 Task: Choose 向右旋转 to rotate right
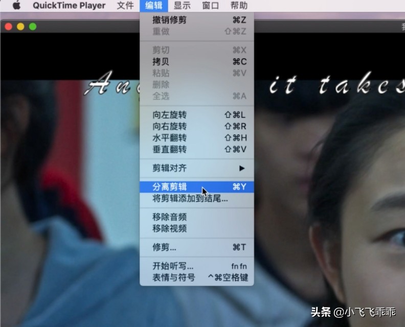click(197, 126)
